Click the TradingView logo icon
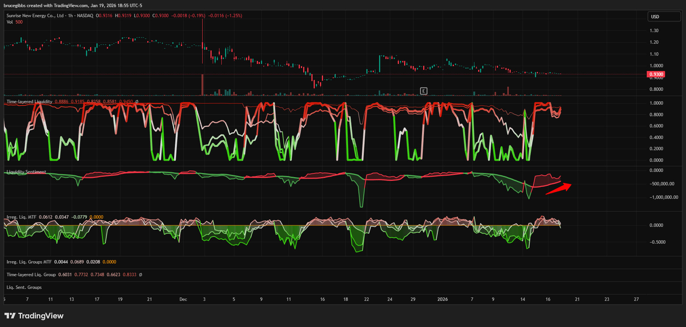686x327 pixels. [10, 316]
